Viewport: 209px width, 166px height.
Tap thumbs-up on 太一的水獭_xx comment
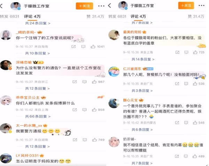pos(94,140)
